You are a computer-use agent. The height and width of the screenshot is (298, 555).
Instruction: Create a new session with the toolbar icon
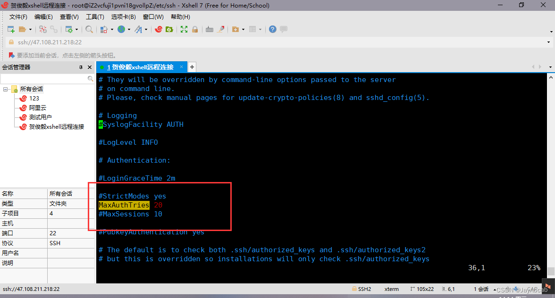point(11,29)
